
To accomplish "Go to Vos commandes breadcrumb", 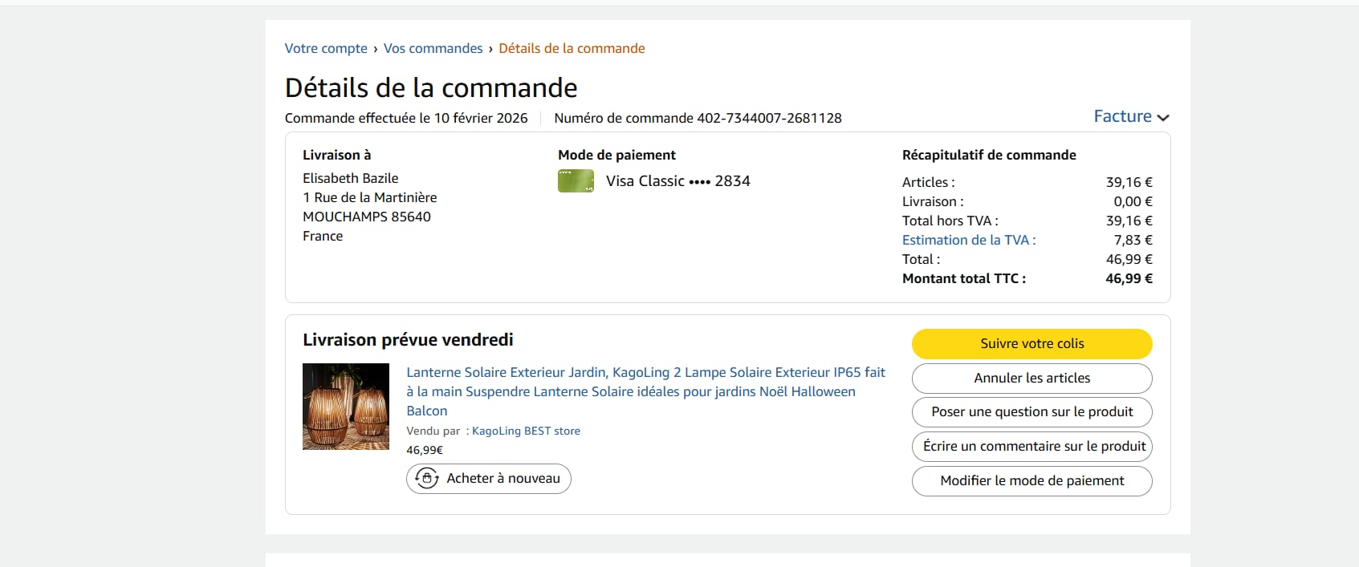I will click(x=433, y=48).
